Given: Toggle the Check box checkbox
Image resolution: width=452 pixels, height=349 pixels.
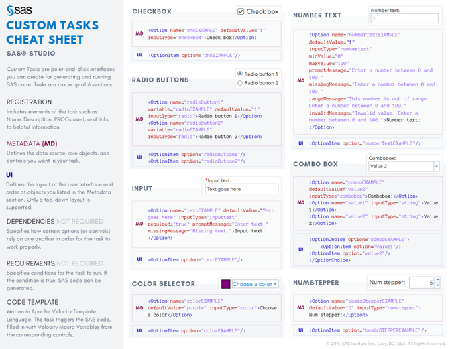Looking at the screenshot, I should [x=241, y=11].
